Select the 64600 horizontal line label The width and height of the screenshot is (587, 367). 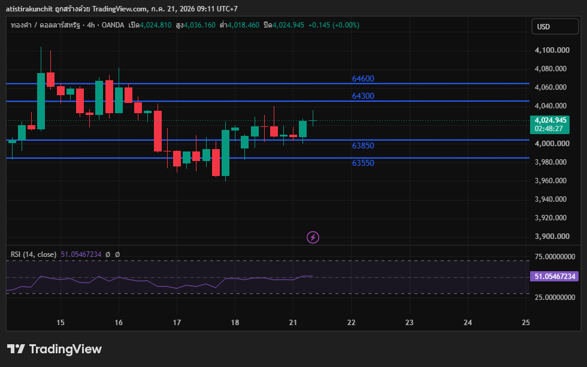(x=363, y=78)
